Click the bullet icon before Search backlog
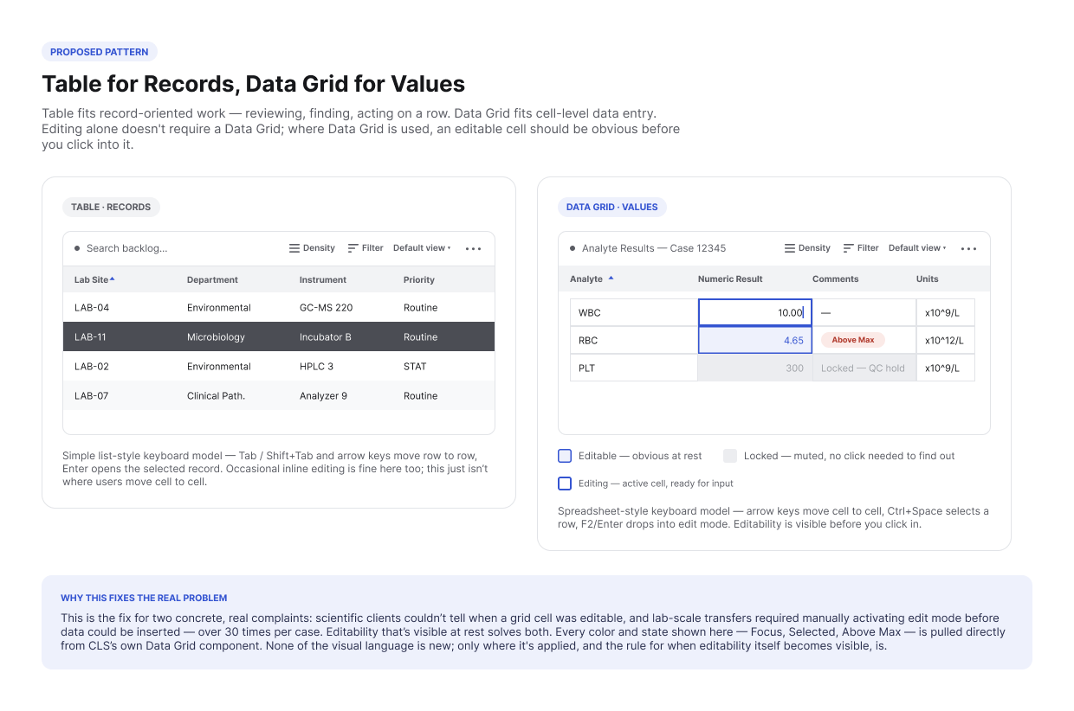1074x711 pixels. [77, 248]
